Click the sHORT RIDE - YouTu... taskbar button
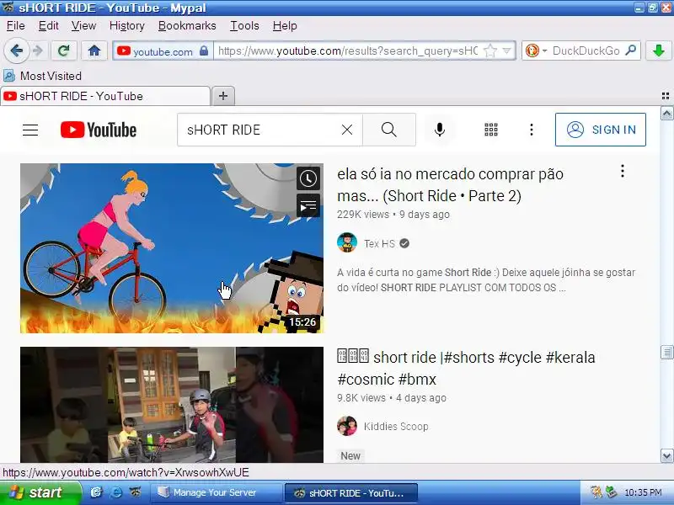Screen dimensions: 674x505 point(350,493)
